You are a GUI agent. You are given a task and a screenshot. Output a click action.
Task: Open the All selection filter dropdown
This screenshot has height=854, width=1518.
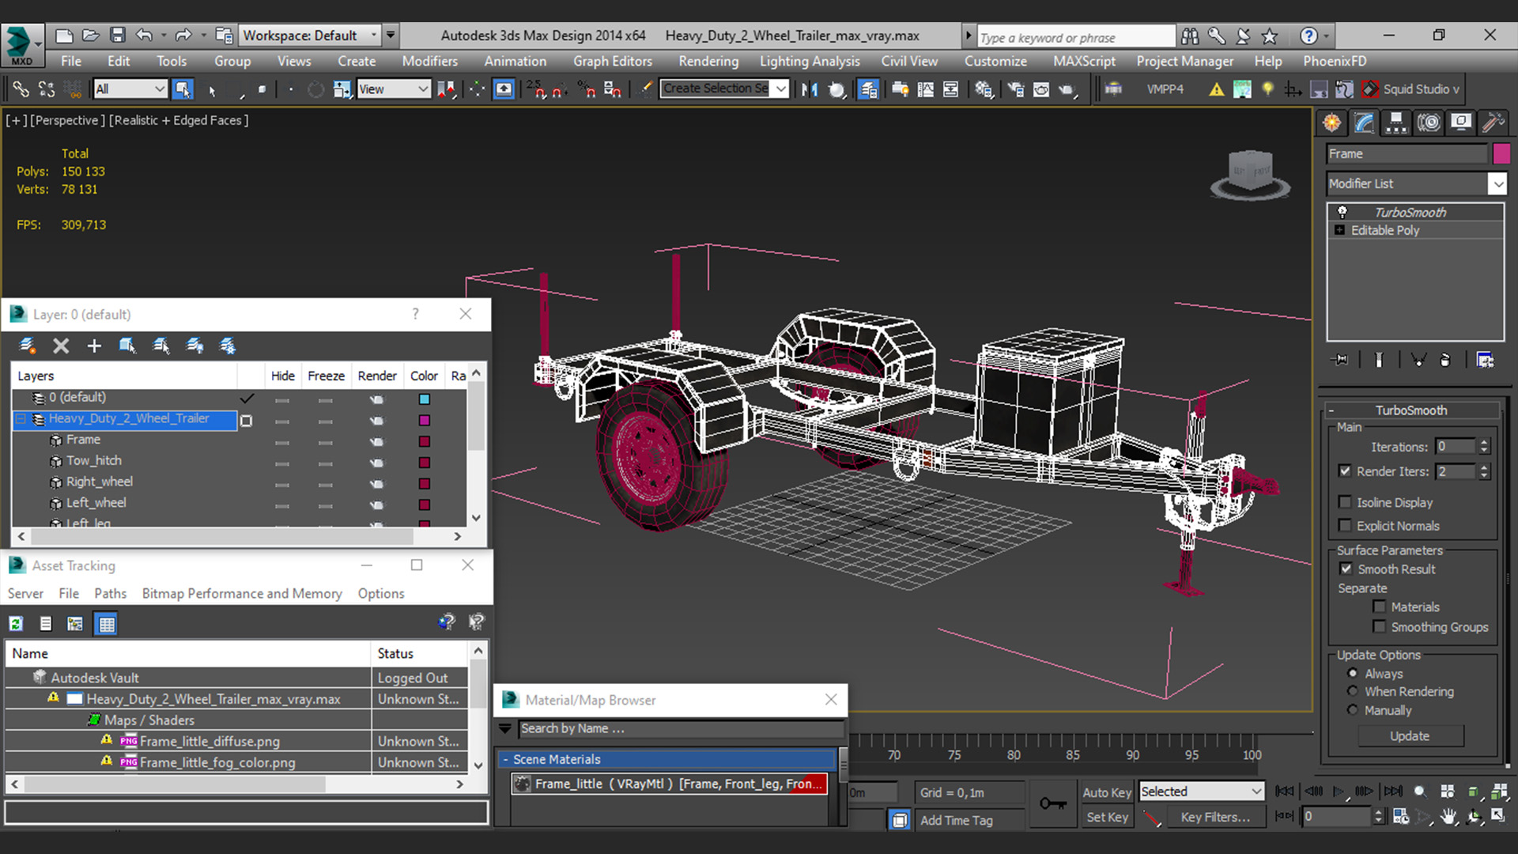(130, 89)
